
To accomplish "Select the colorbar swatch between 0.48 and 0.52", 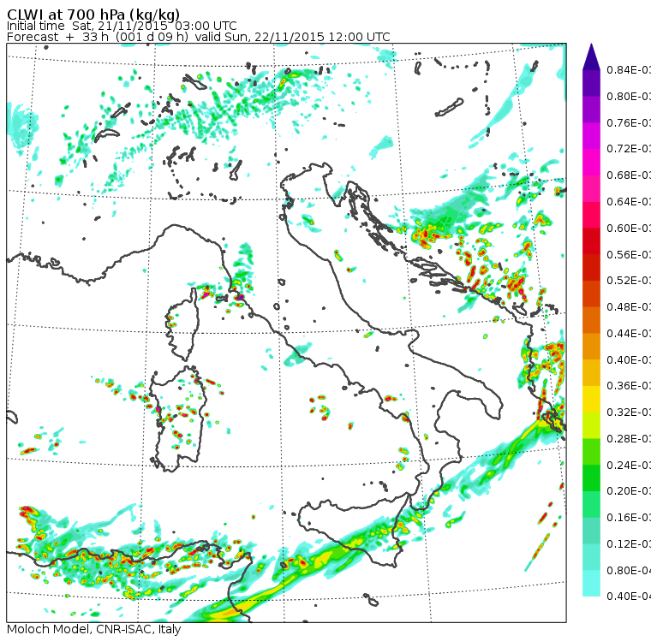I will click(591, 294).
